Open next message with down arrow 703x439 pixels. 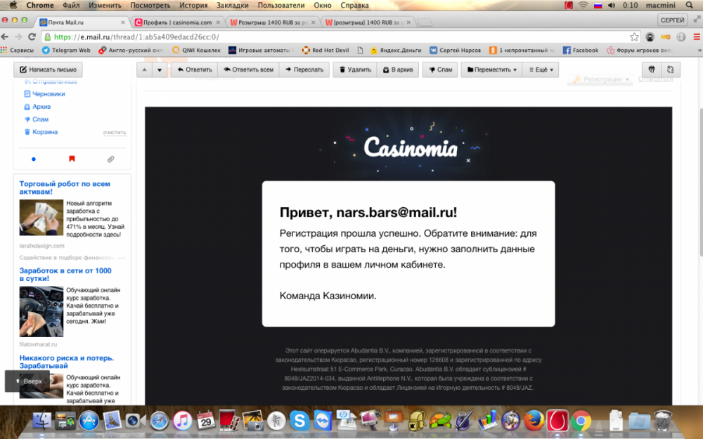(158, 69)
